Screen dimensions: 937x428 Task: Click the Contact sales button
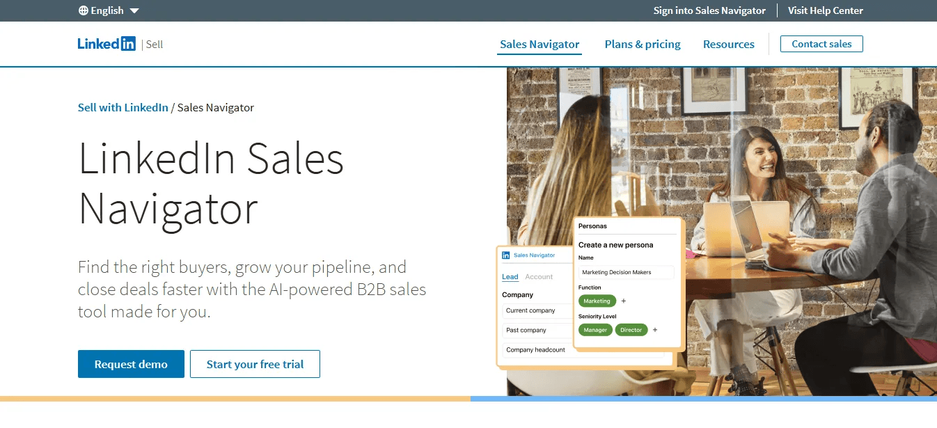[821, 44]
